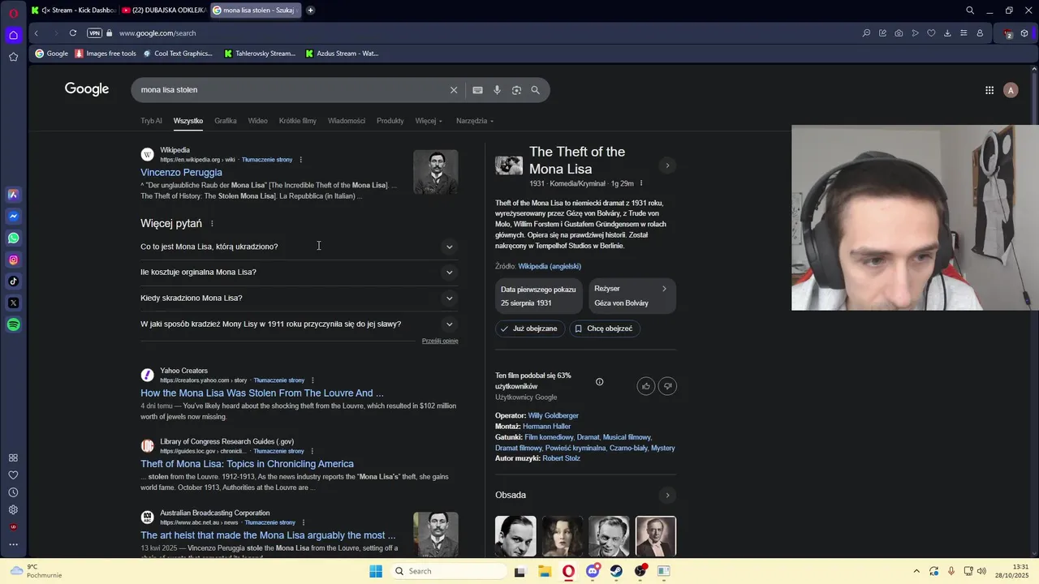
Task: Switch to the Produkty tab
Action: [x=390, y=121]
